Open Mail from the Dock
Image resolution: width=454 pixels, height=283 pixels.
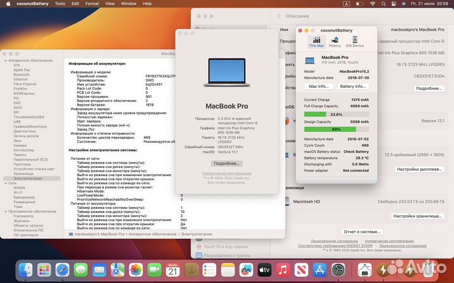100,270
